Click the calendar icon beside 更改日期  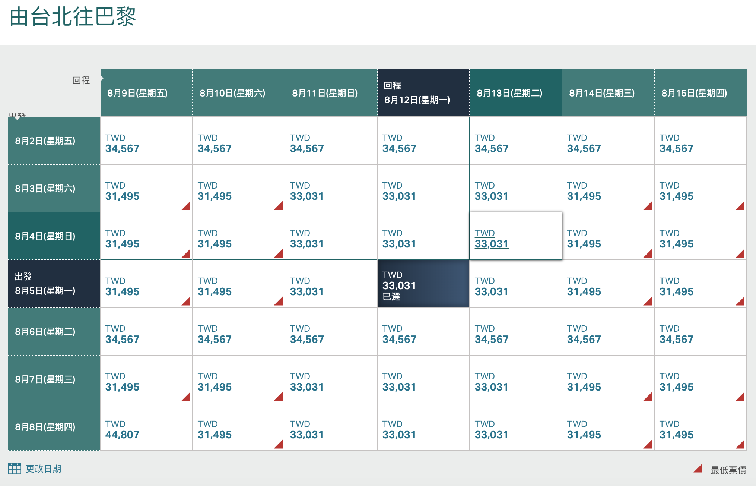(15, 468)
